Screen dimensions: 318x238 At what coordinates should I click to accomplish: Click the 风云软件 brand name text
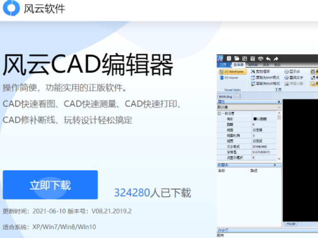[x=45, y=9]
